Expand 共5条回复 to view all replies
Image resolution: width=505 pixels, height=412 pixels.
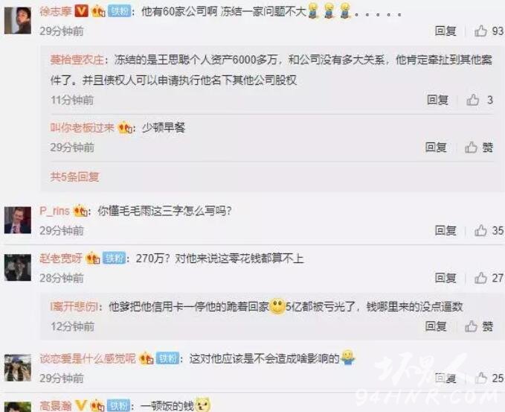click(x=74, y=177)
